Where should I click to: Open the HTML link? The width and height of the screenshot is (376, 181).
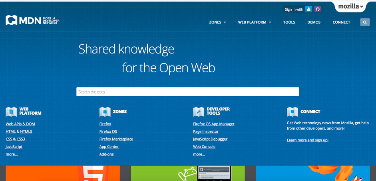click(10, 131)
